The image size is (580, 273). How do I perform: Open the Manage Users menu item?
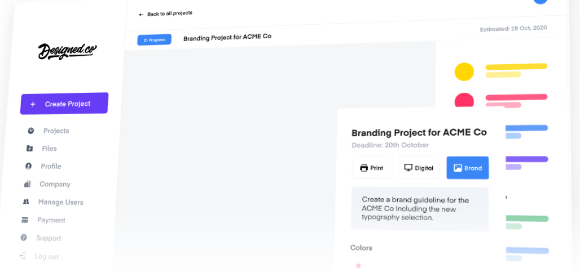[x=60, y=202]
